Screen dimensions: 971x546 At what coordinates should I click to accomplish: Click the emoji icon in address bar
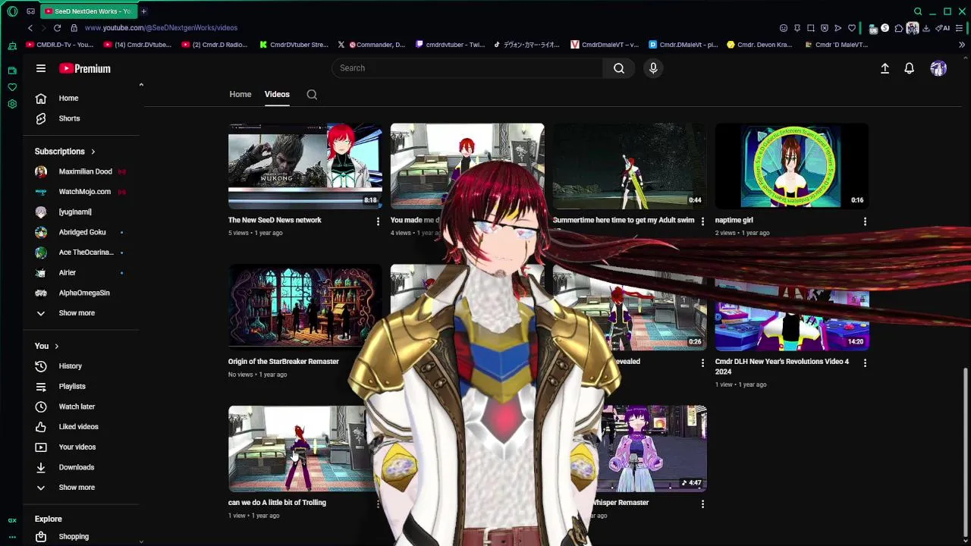point(784,28)
